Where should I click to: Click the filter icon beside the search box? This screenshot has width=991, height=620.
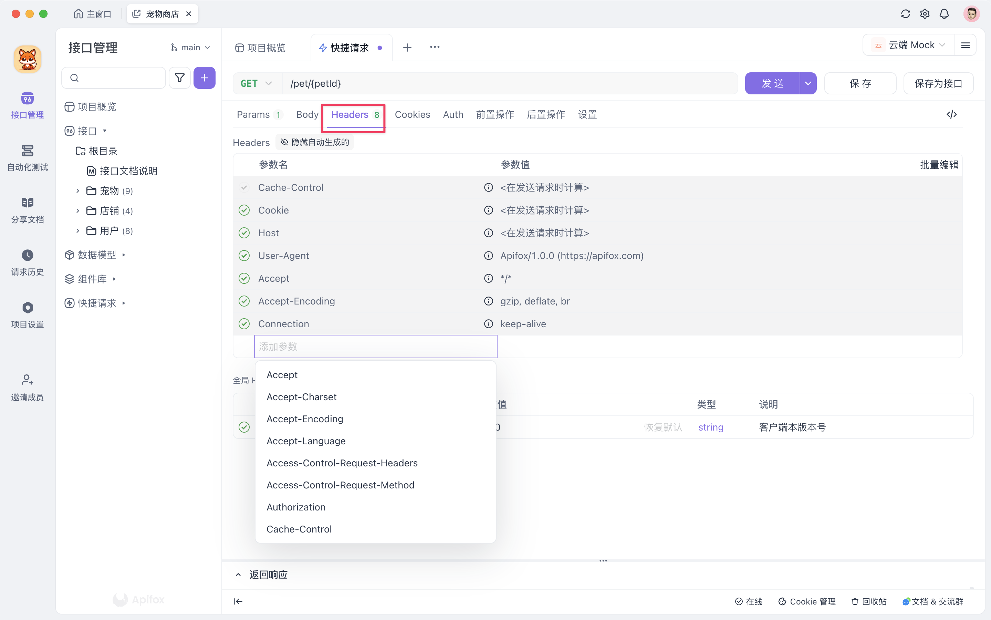pos(179,77)
